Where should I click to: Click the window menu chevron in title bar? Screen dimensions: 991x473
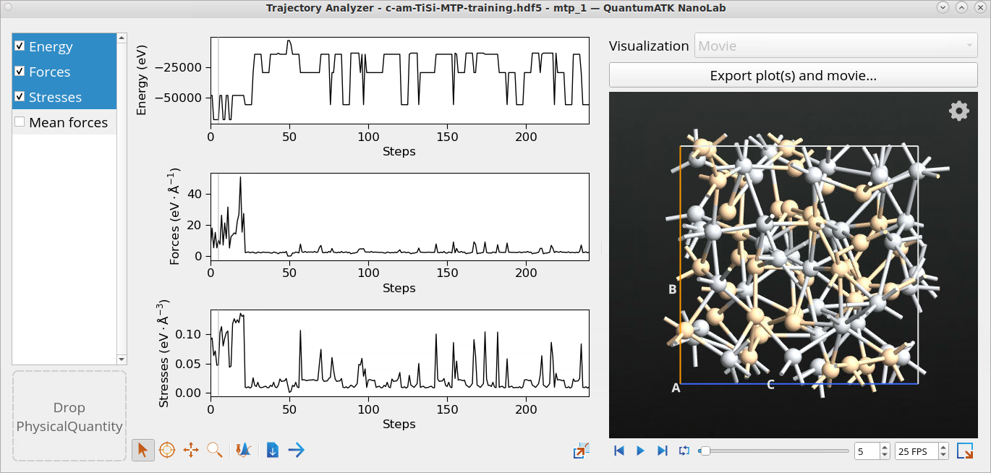(943, 8)
